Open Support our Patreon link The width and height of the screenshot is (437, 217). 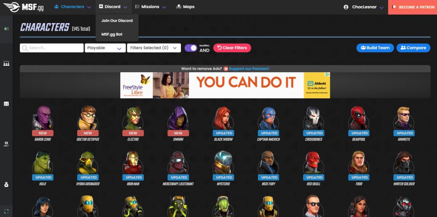coord(249,69)
